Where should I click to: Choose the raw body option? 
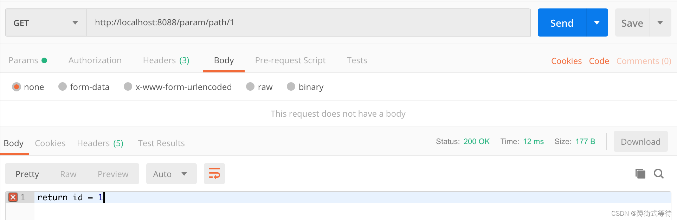tap(250, 87)
